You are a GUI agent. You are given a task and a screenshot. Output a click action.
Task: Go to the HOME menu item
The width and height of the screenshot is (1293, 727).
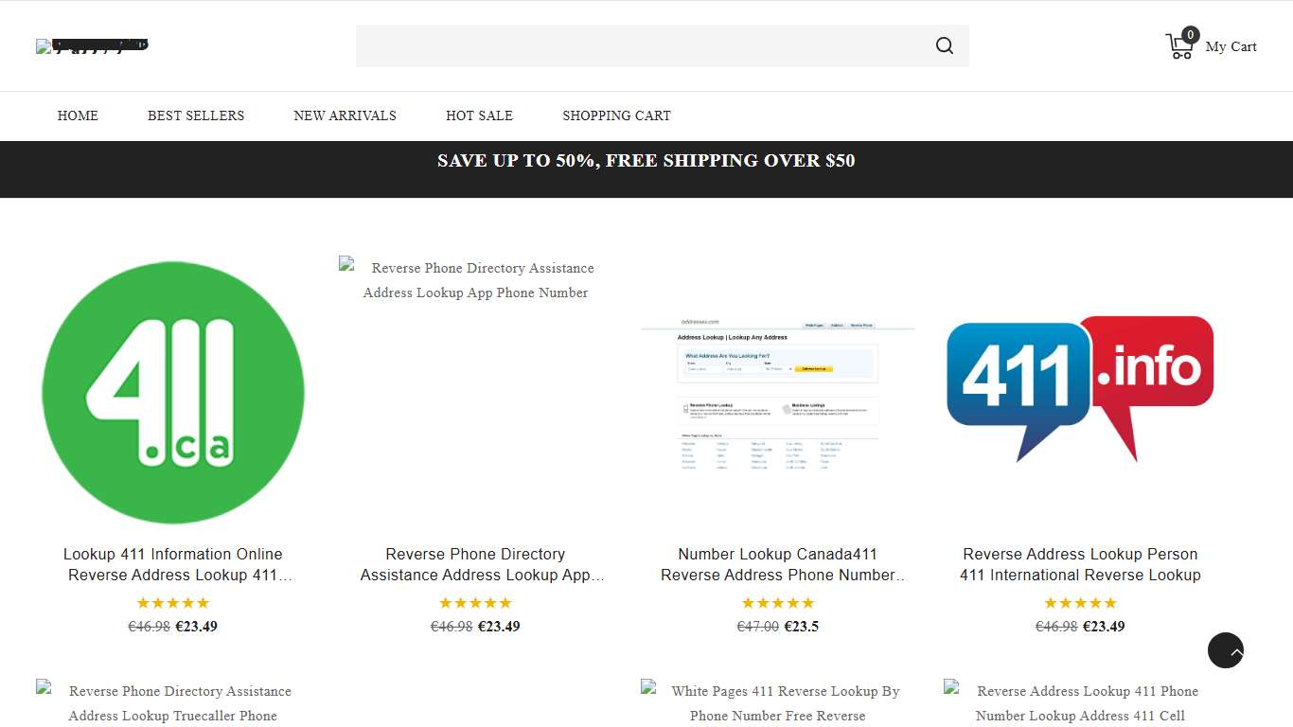78,115
